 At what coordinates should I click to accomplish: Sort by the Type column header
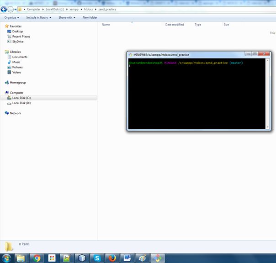tap(198, 25)
